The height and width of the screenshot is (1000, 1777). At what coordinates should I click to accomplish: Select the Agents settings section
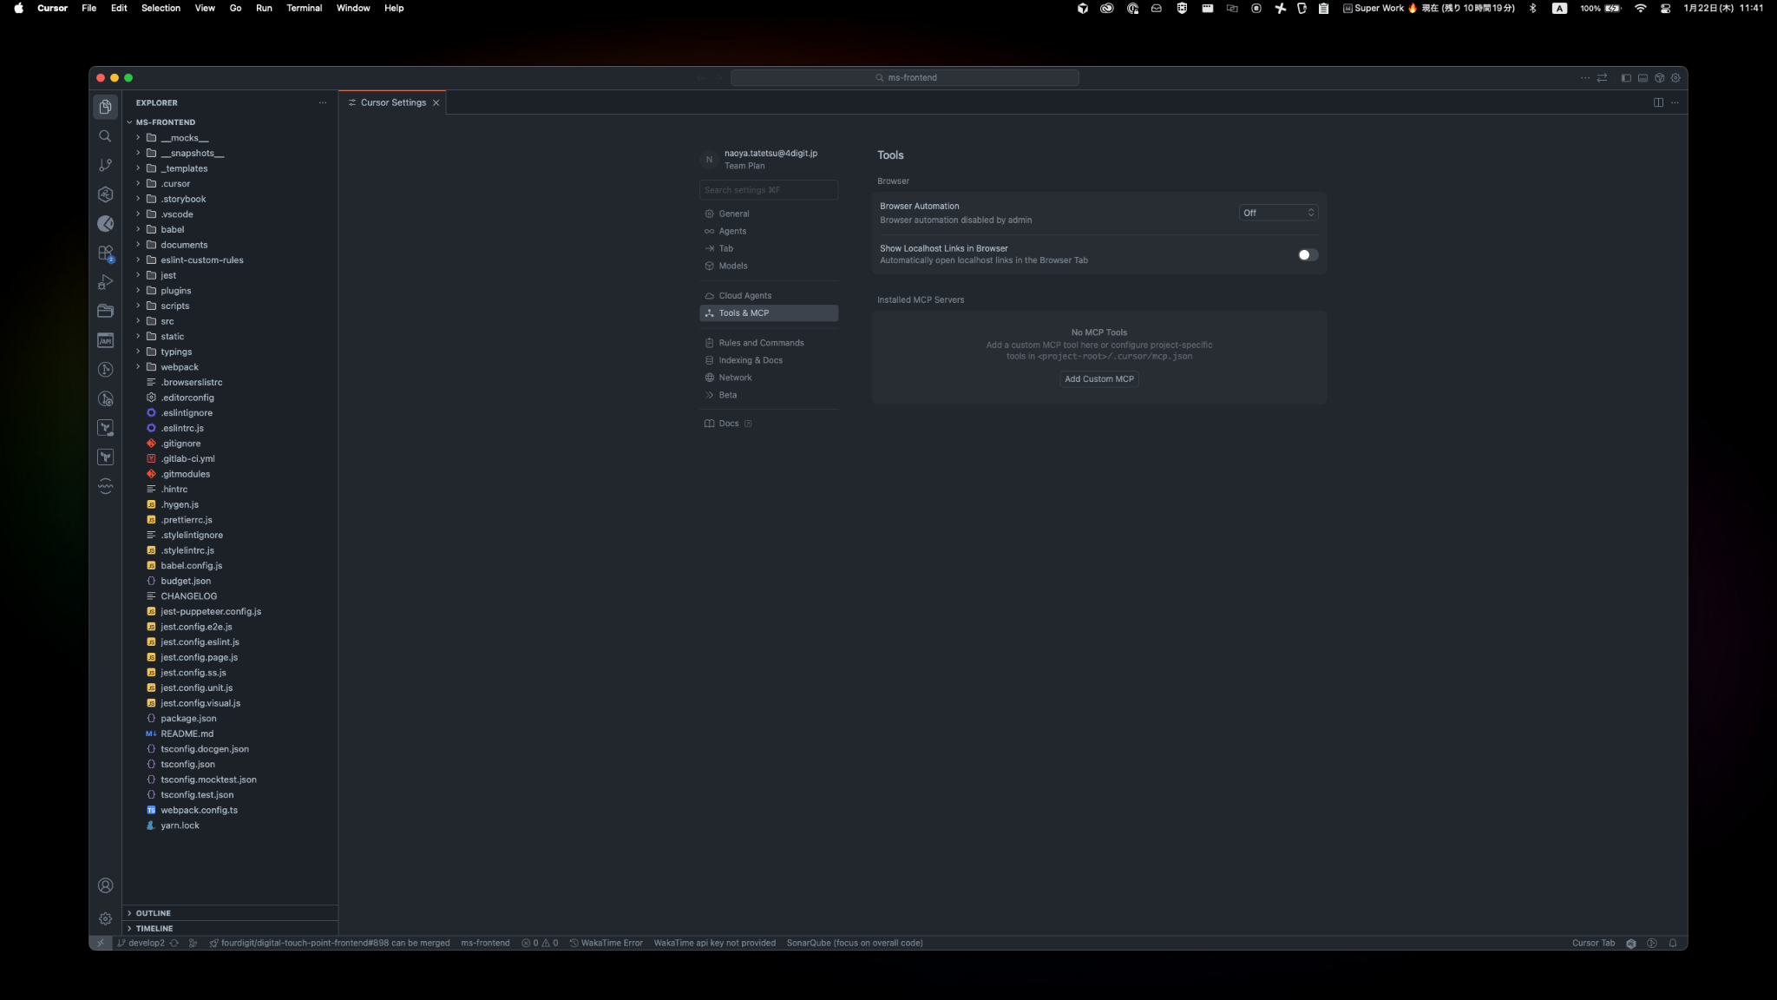(769, 231)
